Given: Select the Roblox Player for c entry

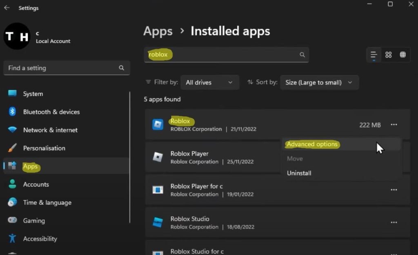Looking at the screenshot, I should (197, 186).
